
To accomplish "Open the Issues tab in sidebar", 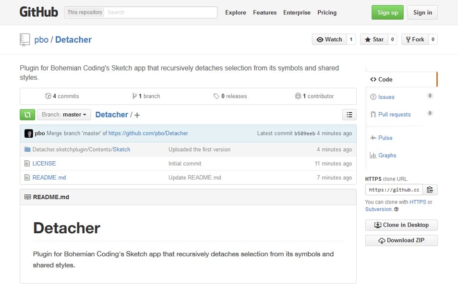I will [386, 97].
